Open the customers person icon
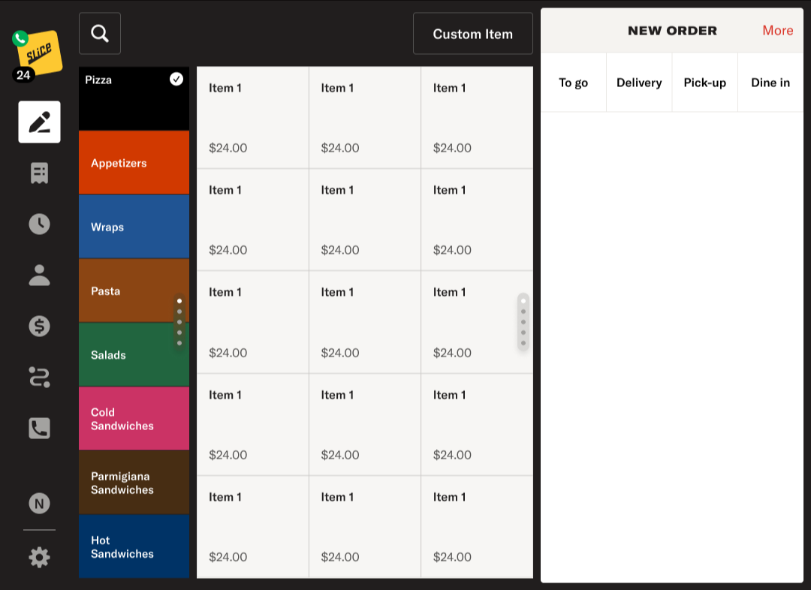 (x=39, y=275)
